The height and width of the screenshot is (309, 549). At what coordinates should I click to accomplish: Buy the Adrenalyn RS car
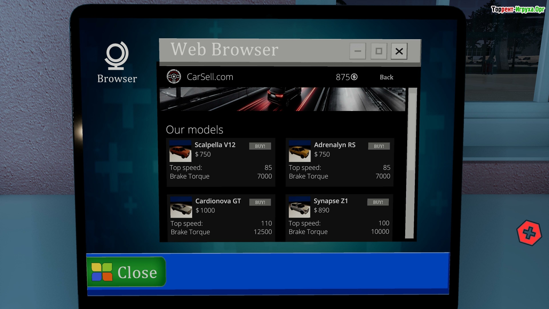(x=379, y=146)
